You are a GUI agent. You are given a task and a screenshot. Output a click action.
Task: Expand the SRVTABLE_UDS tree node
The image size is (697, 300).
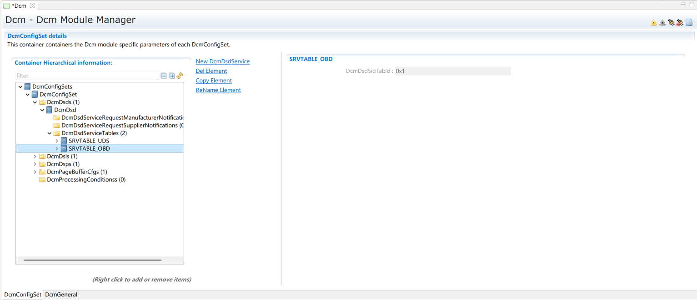(x=57, y=141)
